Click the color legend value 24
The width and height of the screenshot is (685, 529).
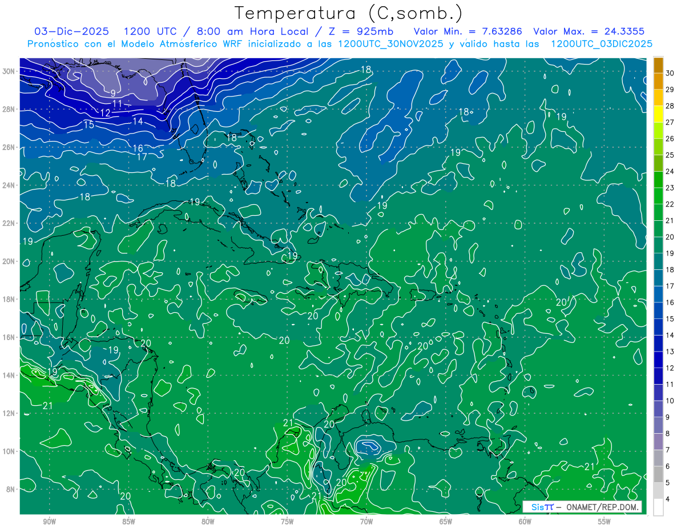pyautogui.click(x=670, y=171)
